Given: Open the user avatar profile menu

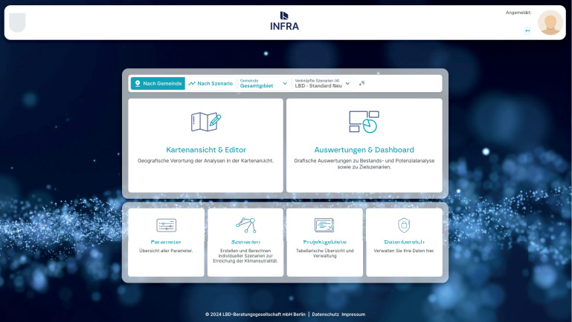Looking at the screenshot, I should (550, 23).
